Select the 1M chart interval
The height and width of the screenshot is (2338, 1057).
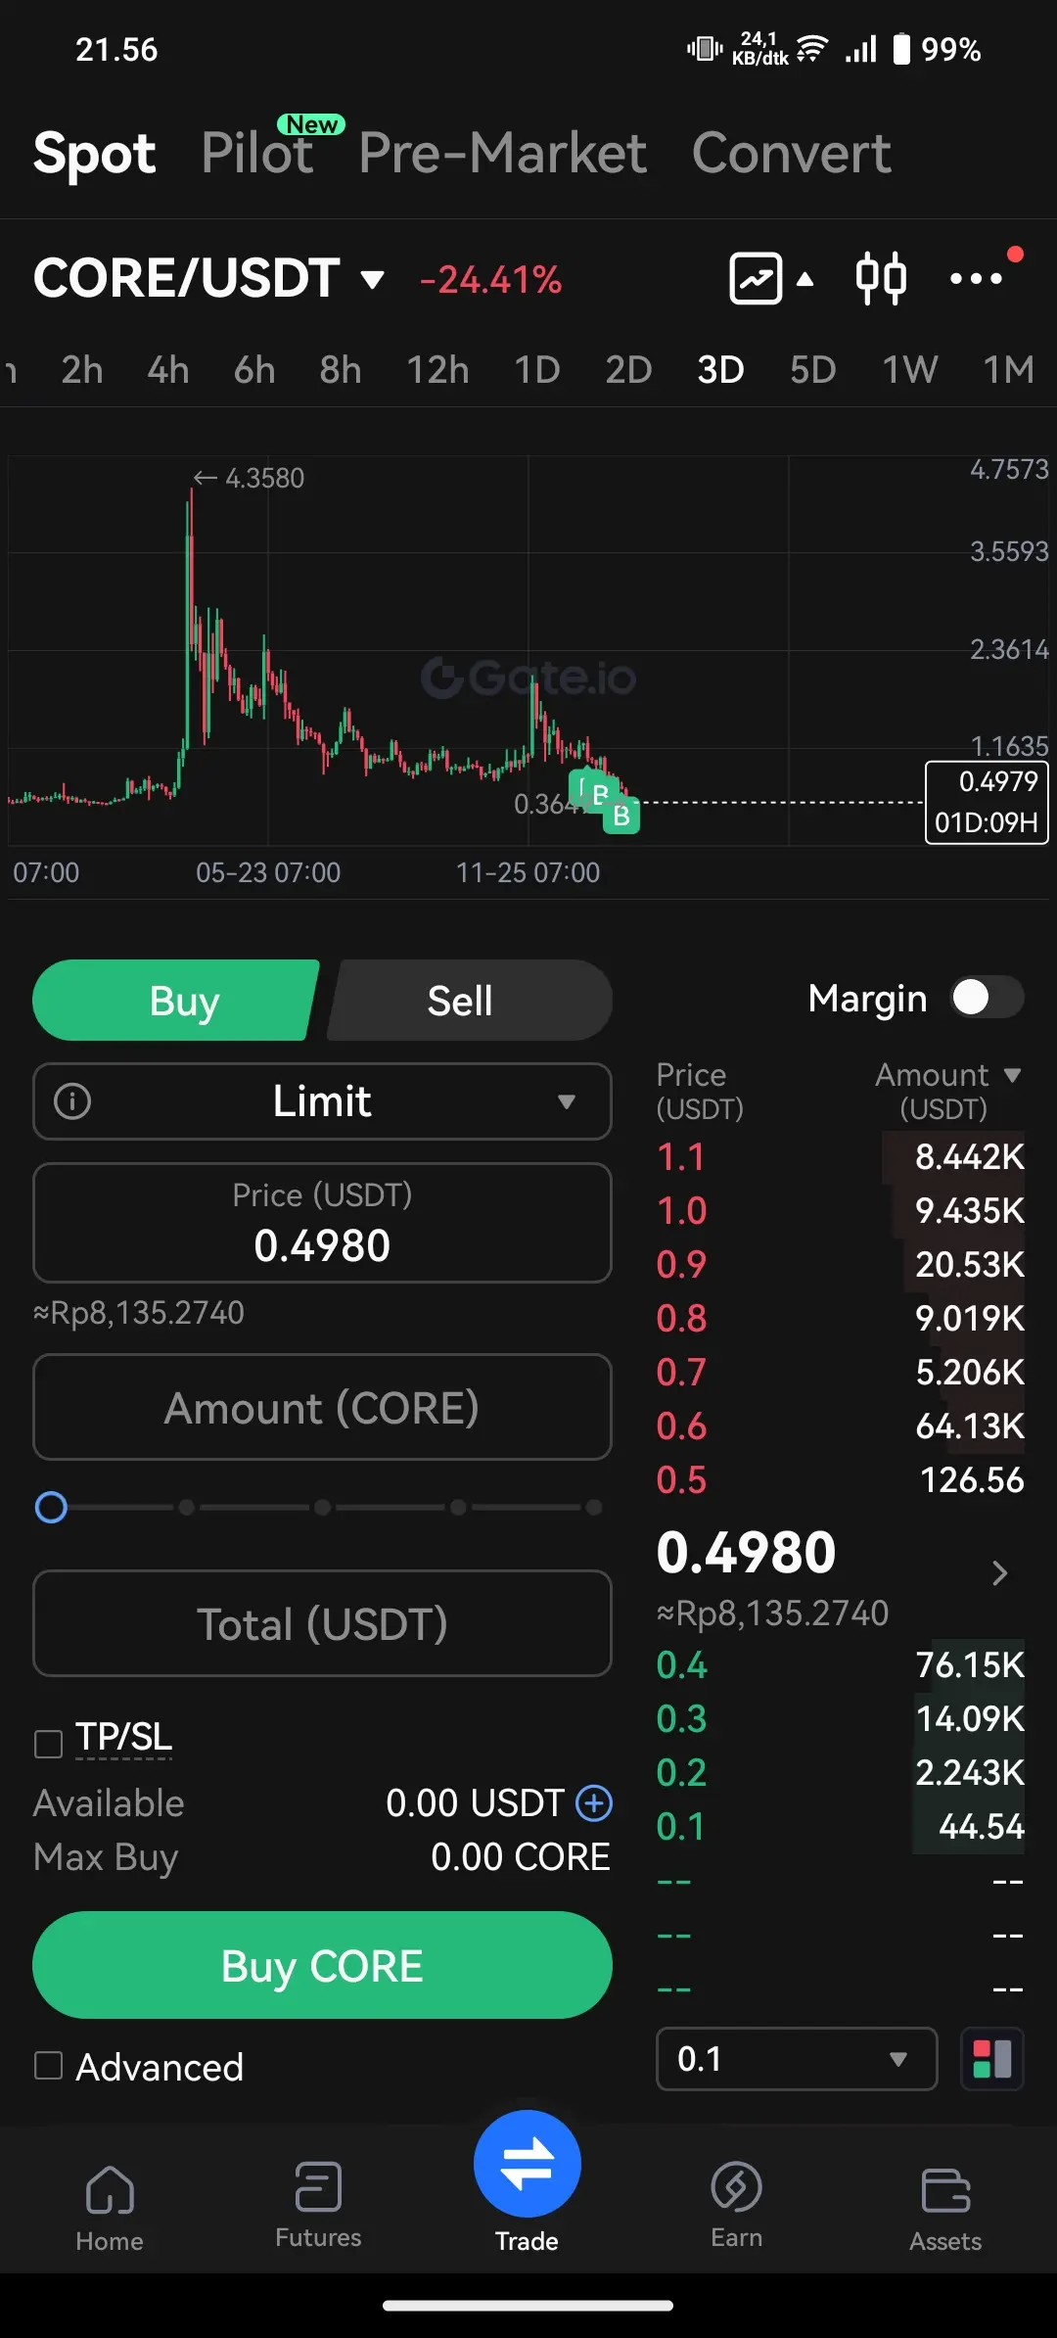pos(1008,370)
